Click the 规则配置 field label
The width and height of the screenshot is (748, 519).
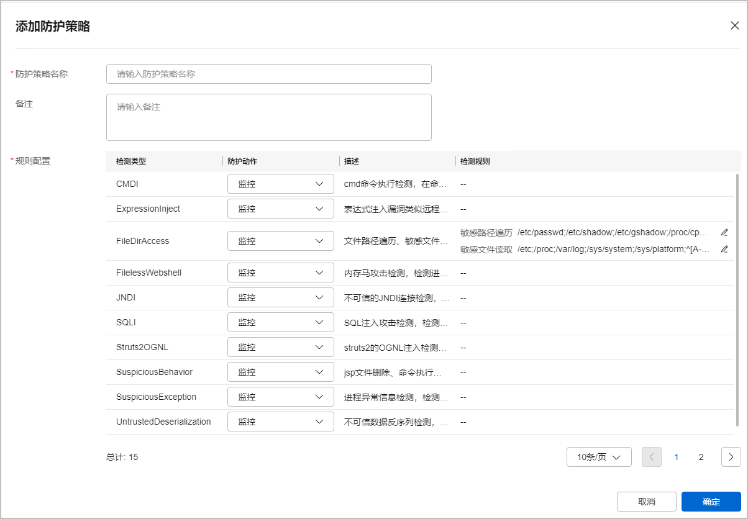coord(33,161)
